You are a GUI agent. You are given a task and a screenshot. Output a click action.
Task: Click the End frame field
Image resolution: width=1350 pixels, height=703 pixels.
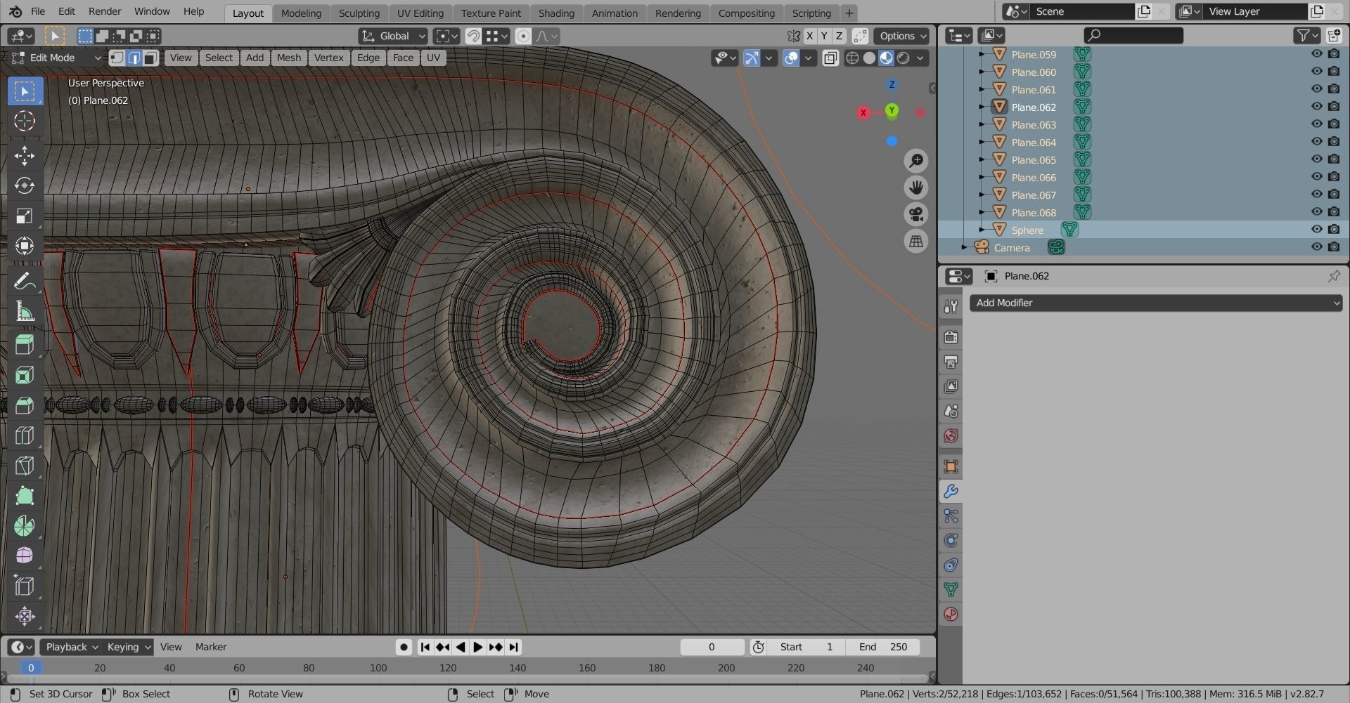tap(884, 648)
